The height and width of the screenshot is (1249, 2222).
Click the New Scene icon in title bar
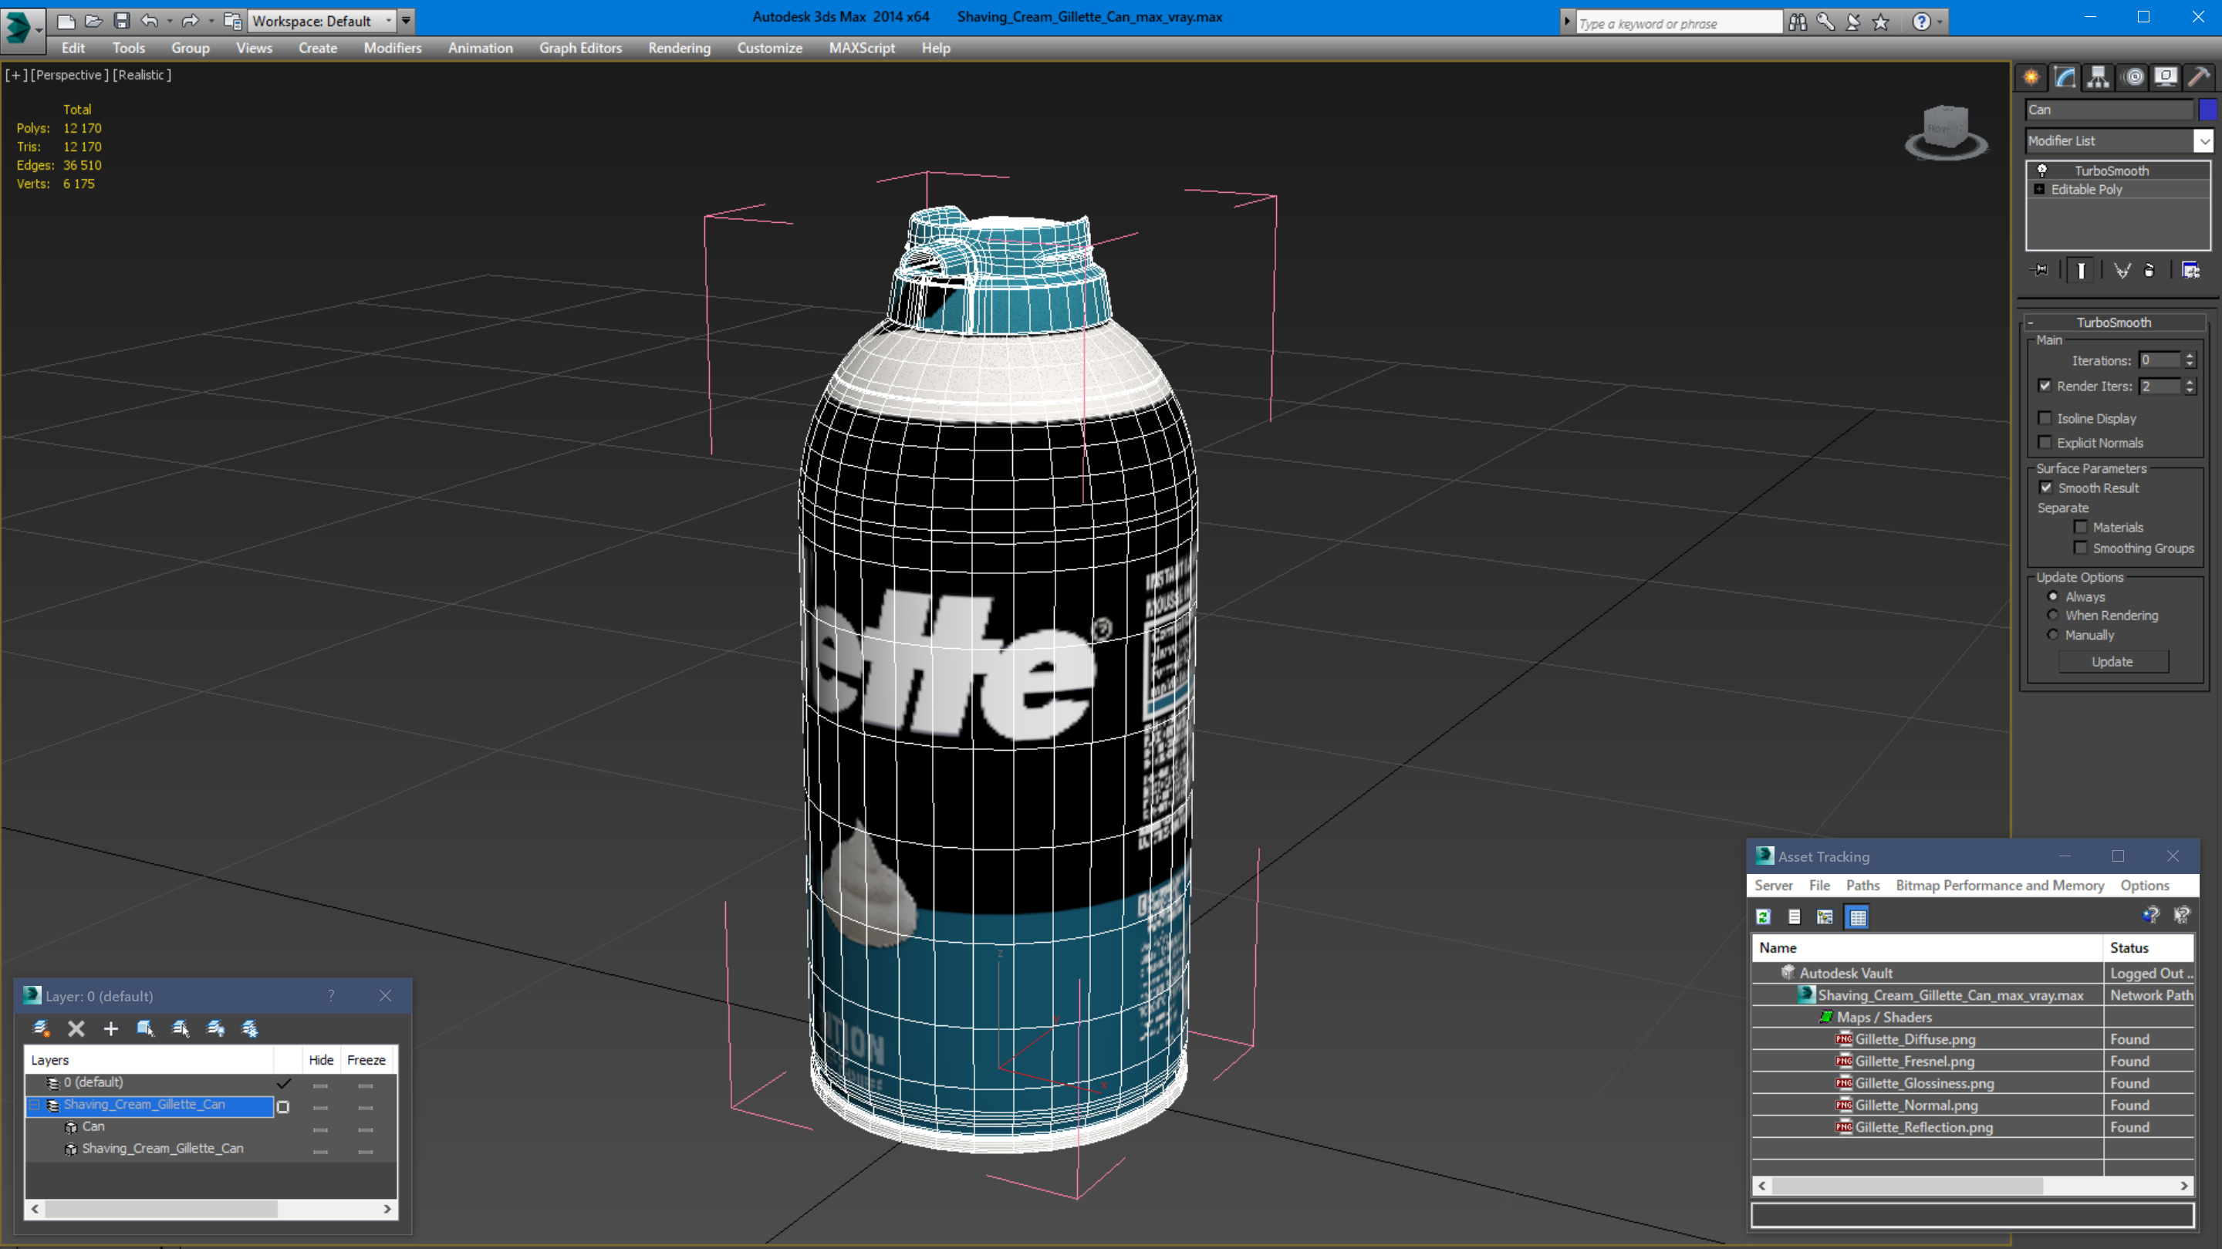click(66, 21)
